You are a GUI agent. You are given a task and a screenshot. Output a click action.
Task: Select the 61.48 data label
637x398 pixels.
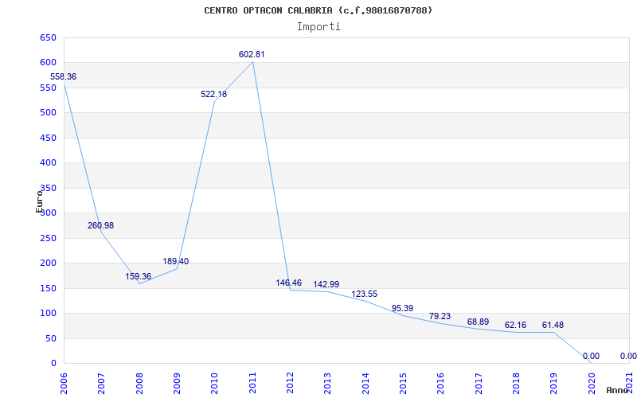[553, 326]
